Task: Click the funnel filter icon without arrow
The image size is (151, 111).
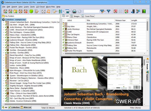Action: [108, 11]
